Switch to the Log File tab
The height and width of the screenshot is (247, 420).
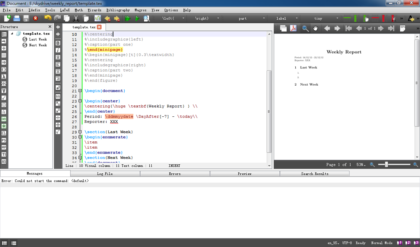pos(105,174)
